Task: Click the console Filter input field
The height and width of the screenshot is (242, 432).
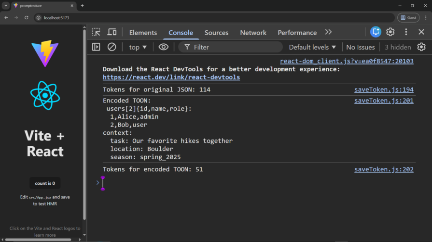Action: [x=234, y=47]
